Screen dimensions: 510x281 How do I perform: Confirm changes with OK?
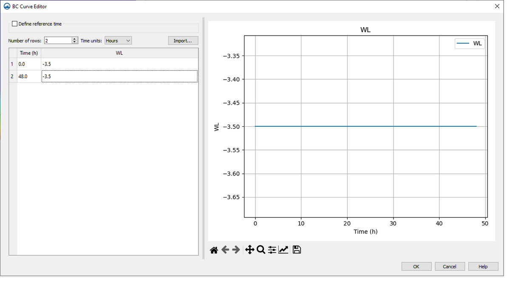pyautogui.click(x=416, y=266)
